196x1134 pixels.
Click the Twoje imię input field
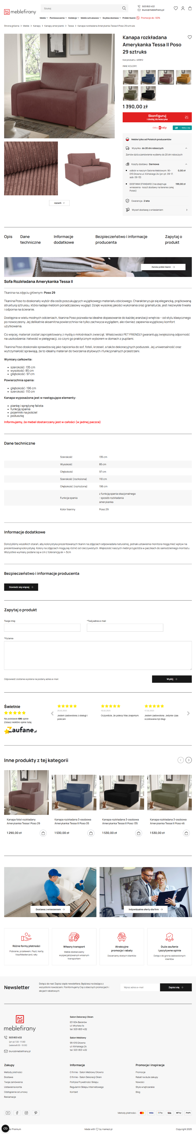tap(42, 628)
